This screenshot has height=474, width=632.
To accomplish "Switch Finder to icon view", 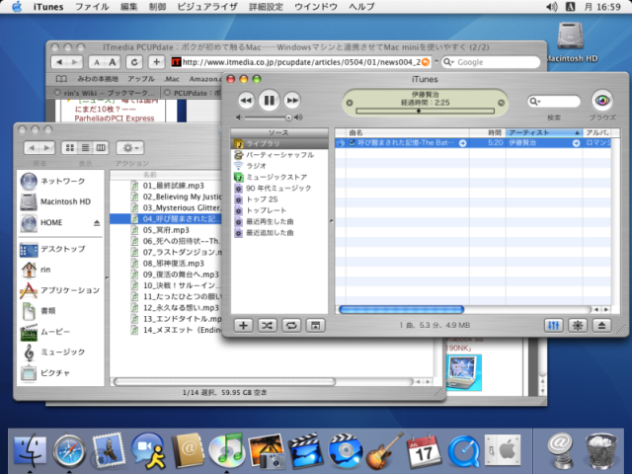I will (x=70, y=148).
